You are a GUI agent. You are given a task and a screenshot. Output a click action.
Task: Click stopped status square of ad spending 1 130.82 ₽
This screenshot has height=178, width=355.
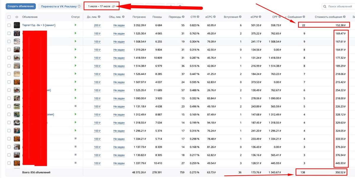pos(75,155)
